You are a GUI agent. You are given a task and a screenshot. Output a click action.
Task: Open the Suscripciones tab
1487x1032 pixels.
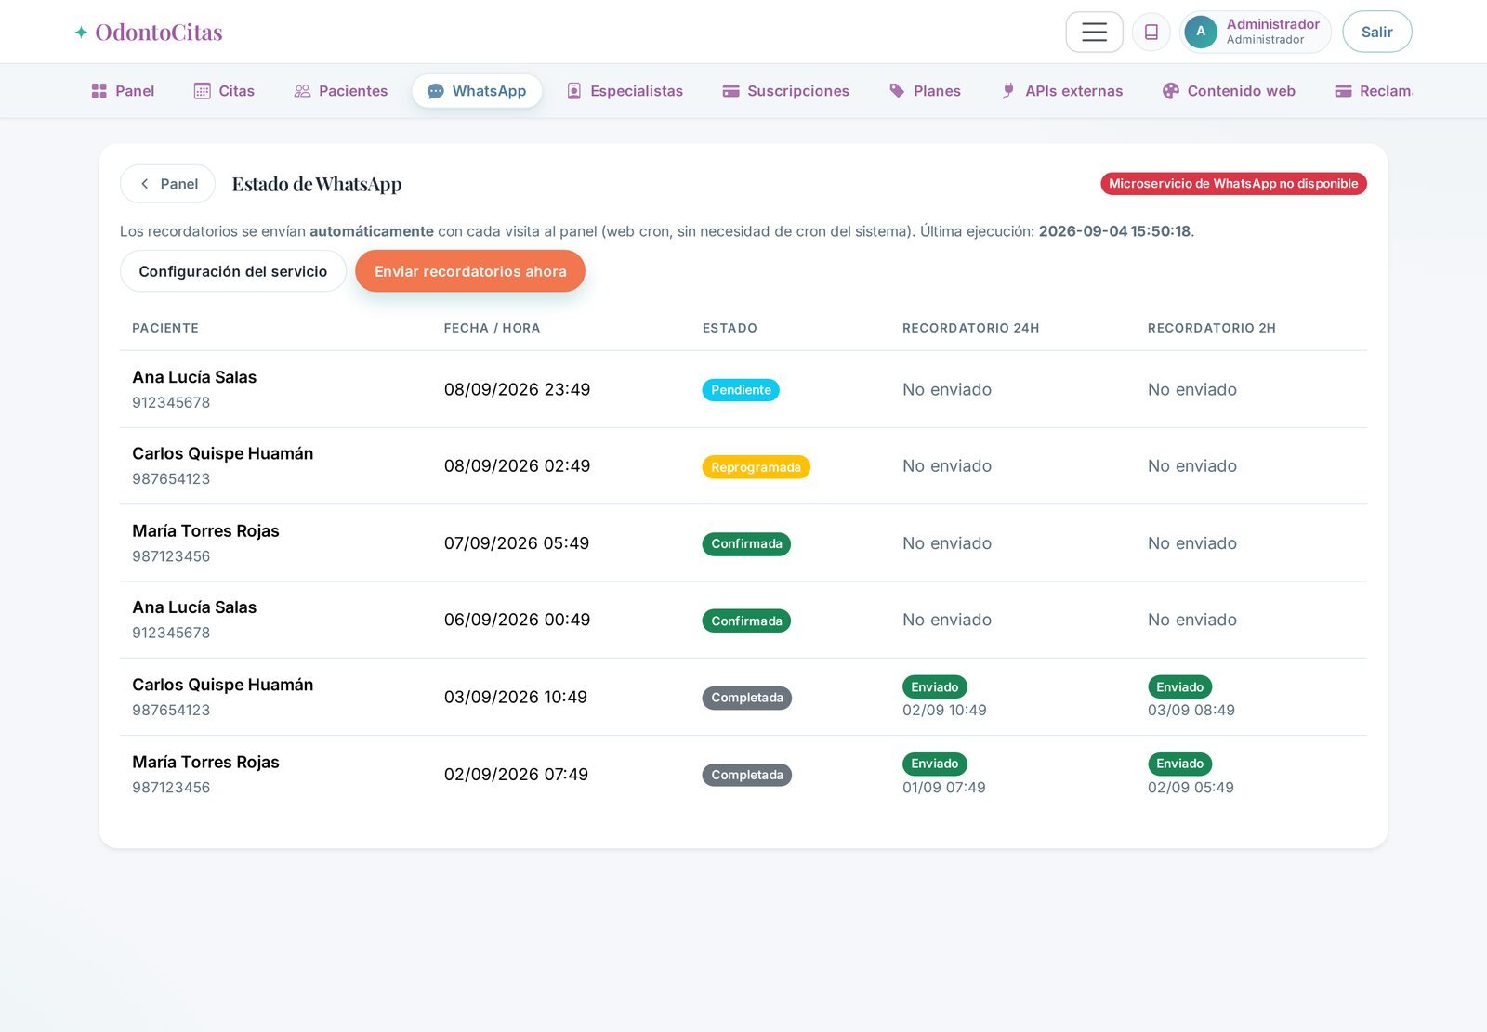coord(786,91)
